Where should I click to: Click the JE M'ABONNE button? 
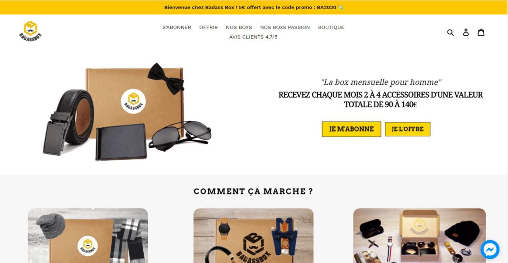[x=352, y=129]
